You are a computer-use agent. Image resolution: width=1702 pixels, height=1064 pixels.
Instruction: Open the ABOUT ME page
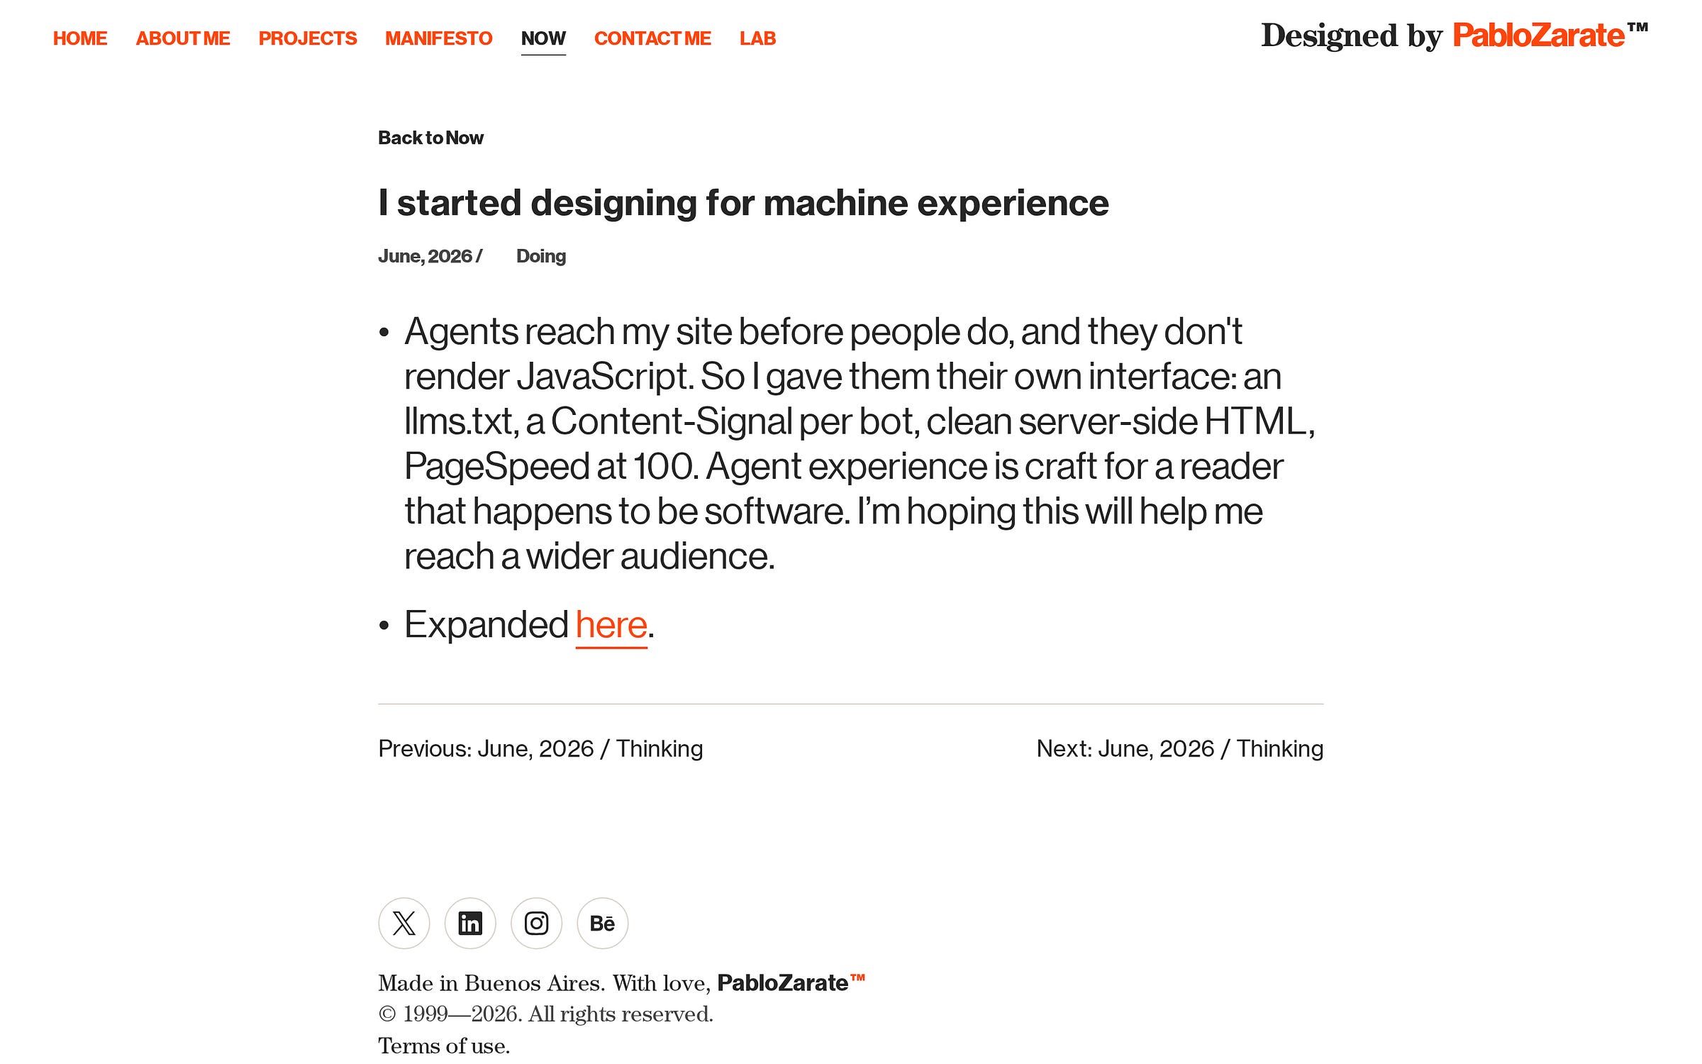point(183,38)
